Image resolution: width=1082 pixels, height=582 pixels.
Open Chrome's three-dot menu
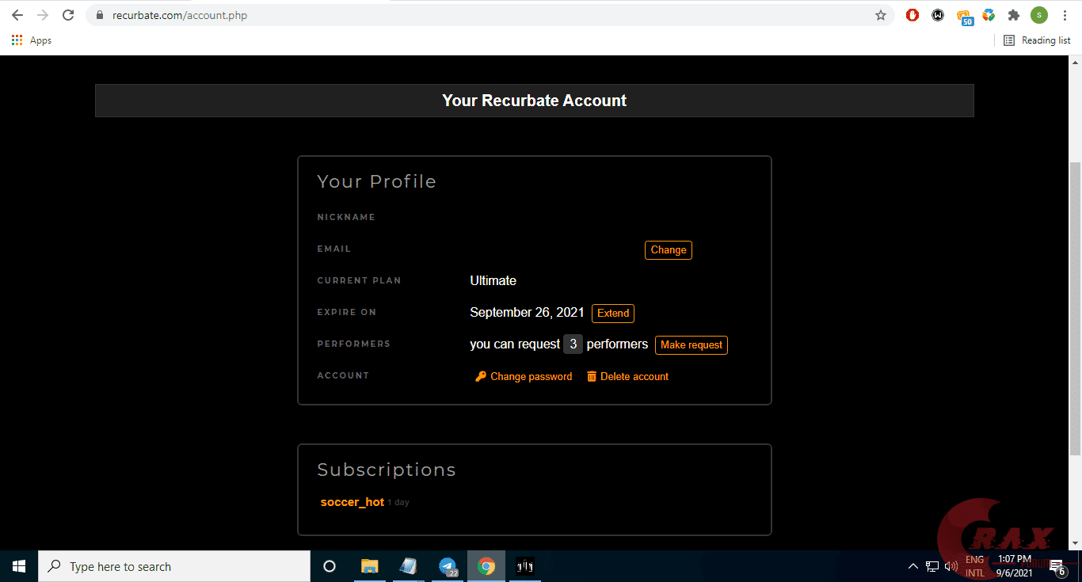(1065, 14)
